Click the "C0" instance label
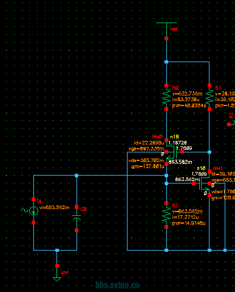This screenshot has height=292, width=235. point(83,209)
